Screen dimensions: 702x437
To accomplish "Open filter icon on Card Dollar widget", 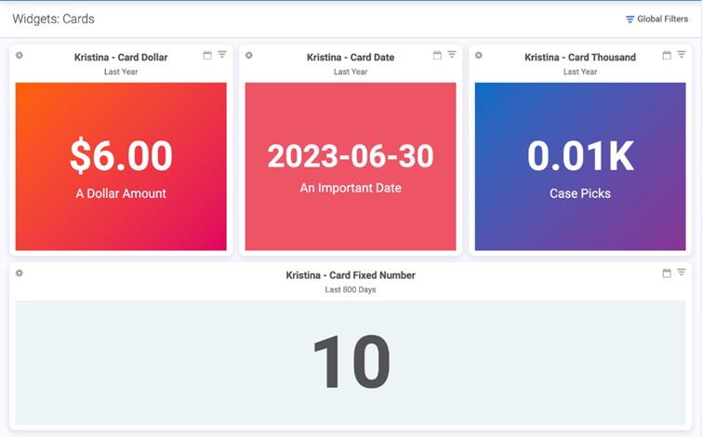I will pyautogui.click(x=222, y=56).
